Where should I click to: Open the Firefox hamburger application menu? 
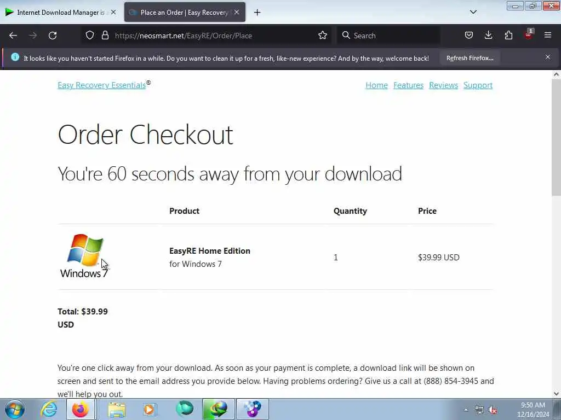coord(548,36)
